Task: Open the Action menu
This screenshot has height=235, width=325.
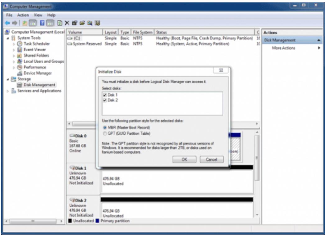Action: (23, 15)
